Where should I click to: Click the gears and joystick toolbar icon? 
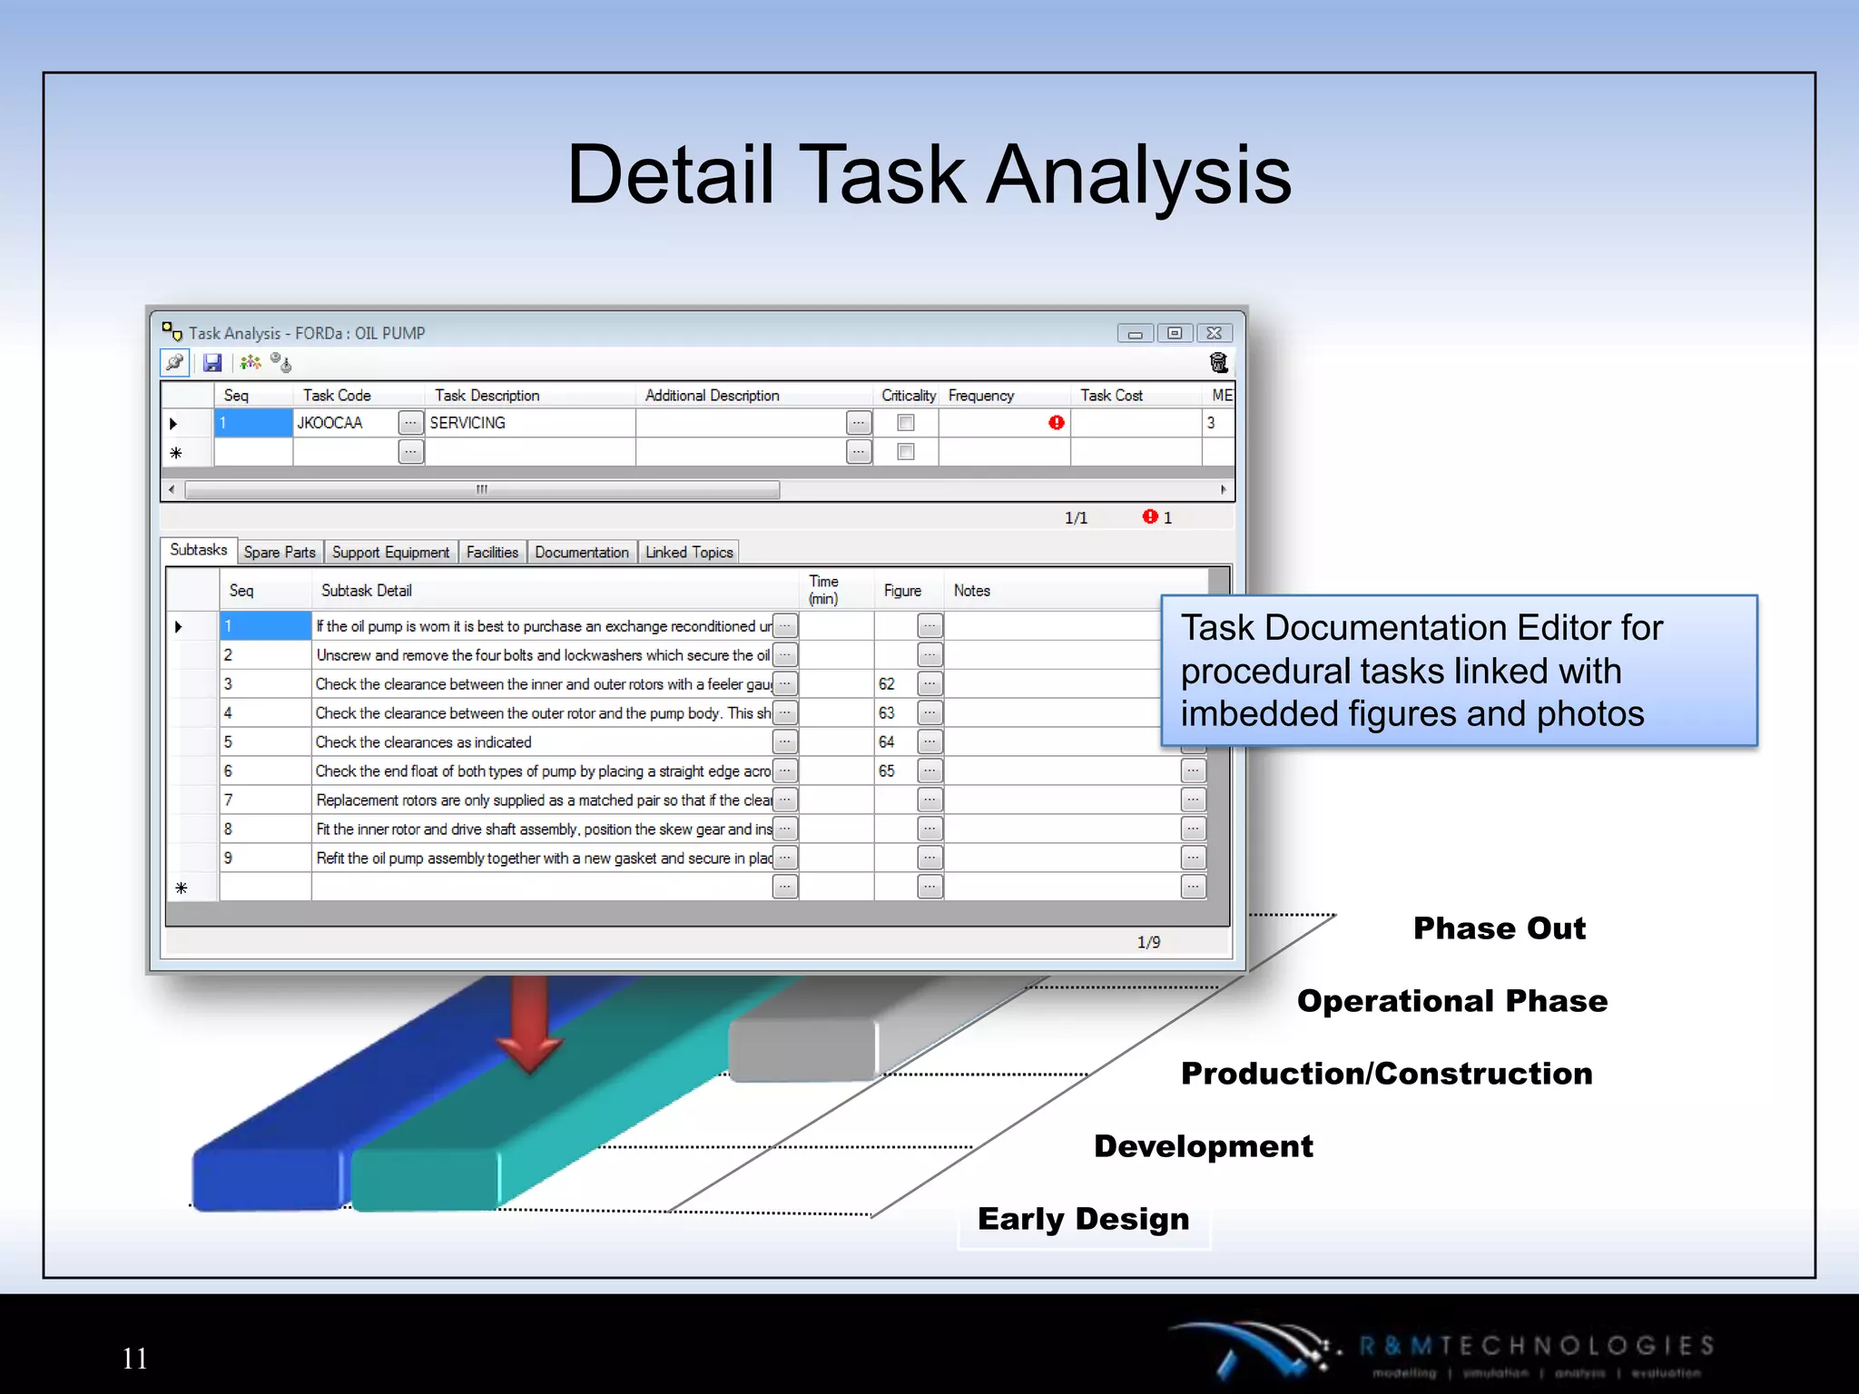click(281, 363)
